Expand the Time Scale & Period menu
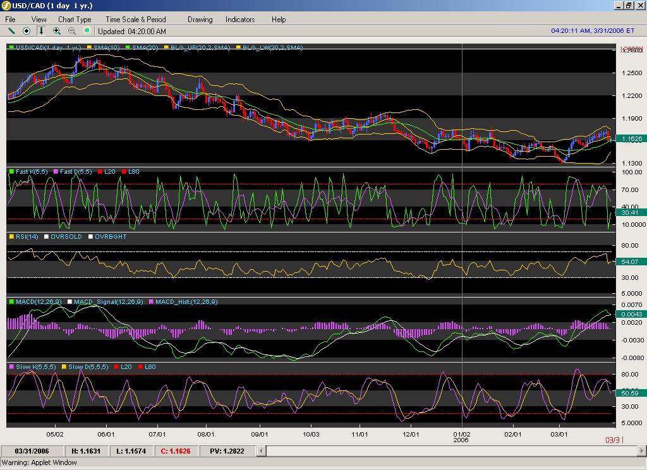 tap(136, 20)
